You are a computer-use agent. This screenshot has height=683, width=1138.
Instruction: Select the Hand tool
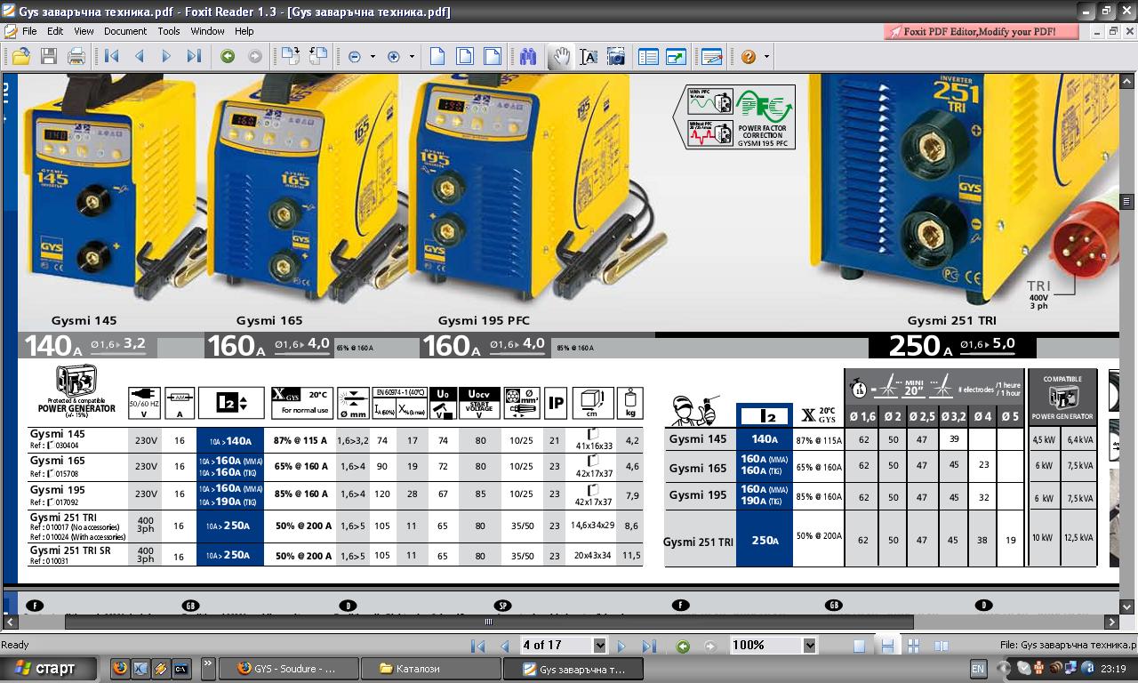coord(561,57)
